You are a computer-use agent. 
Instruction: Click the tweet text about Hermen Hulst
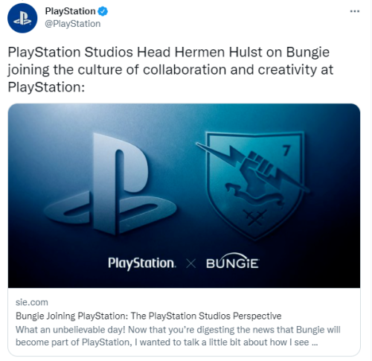170,69
